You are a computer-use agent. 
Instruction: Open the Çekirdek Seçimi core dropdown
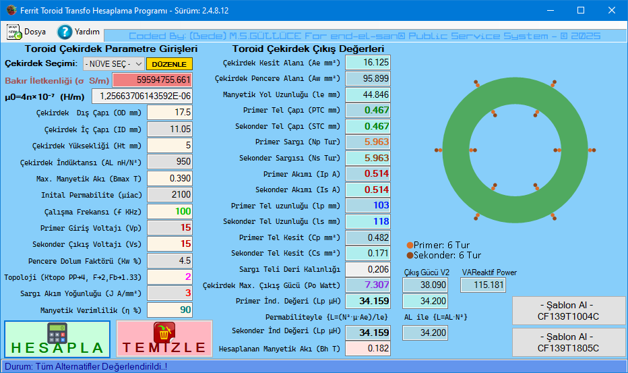(x=113, y=64)
